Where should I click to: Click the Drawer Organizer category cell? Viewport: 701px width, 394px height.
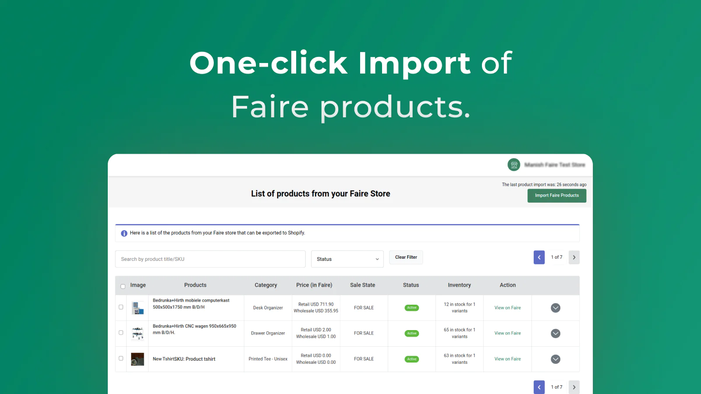[268, 333]
